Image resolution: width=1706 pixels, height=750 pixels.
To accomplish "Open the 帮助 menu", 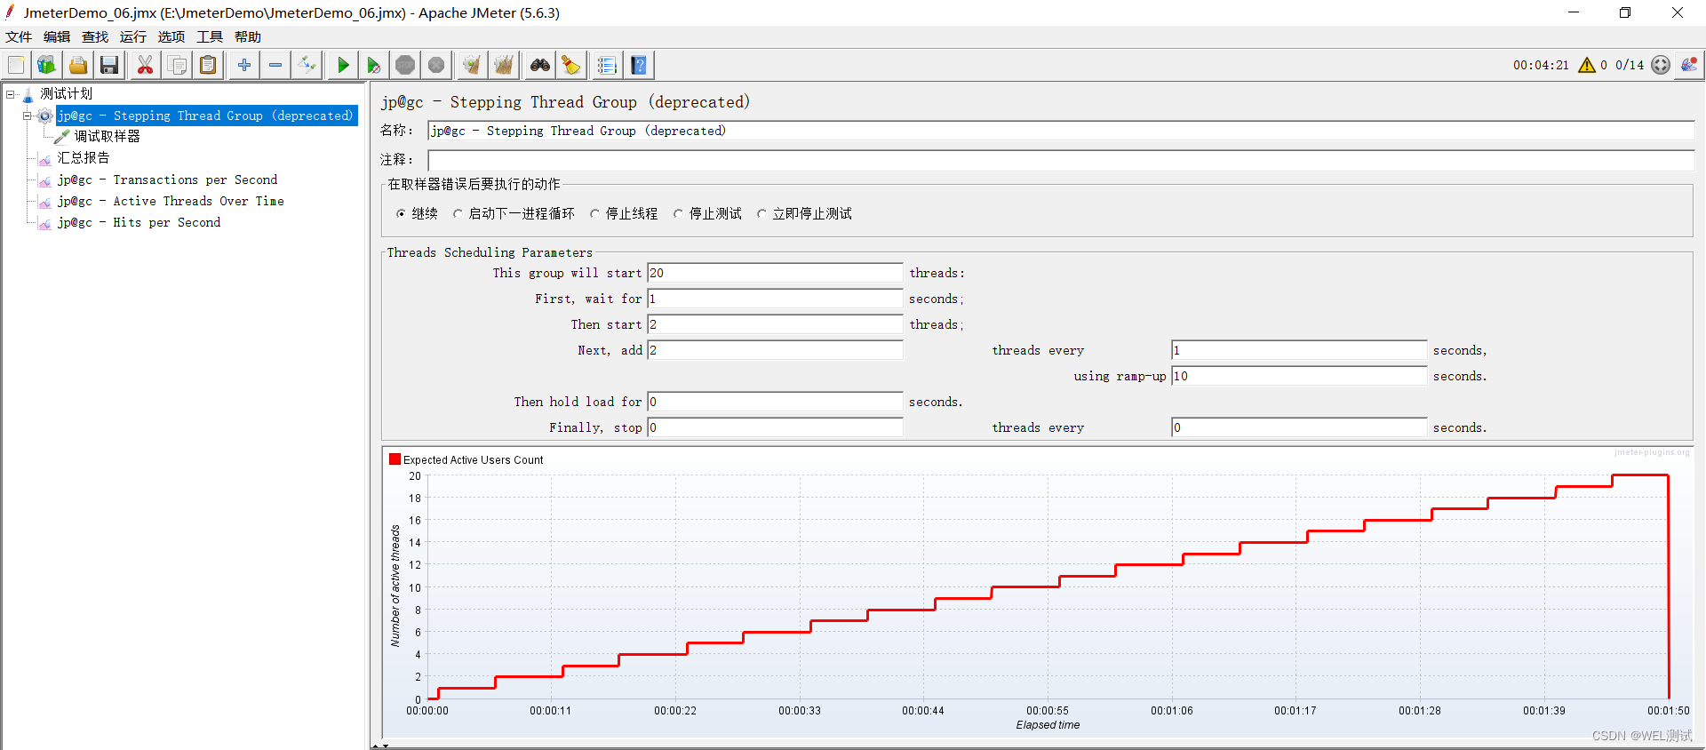I will coord(248,36).
